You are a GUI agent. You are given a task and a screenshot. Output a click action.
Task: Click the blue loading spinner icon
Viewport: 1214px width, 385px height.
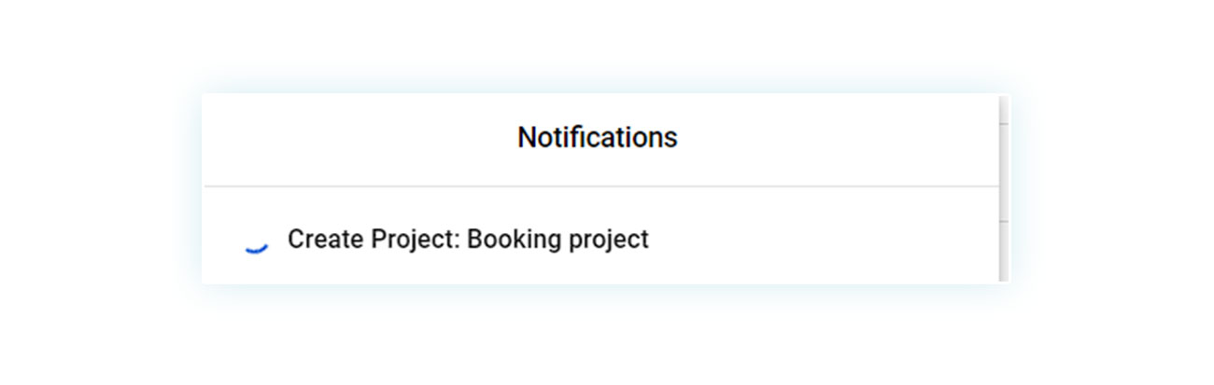pos(256,244)
